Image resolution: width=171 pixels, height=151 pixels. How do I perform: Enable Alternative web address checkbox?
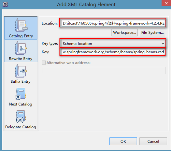pyautogui.click(x=44, y=63)
